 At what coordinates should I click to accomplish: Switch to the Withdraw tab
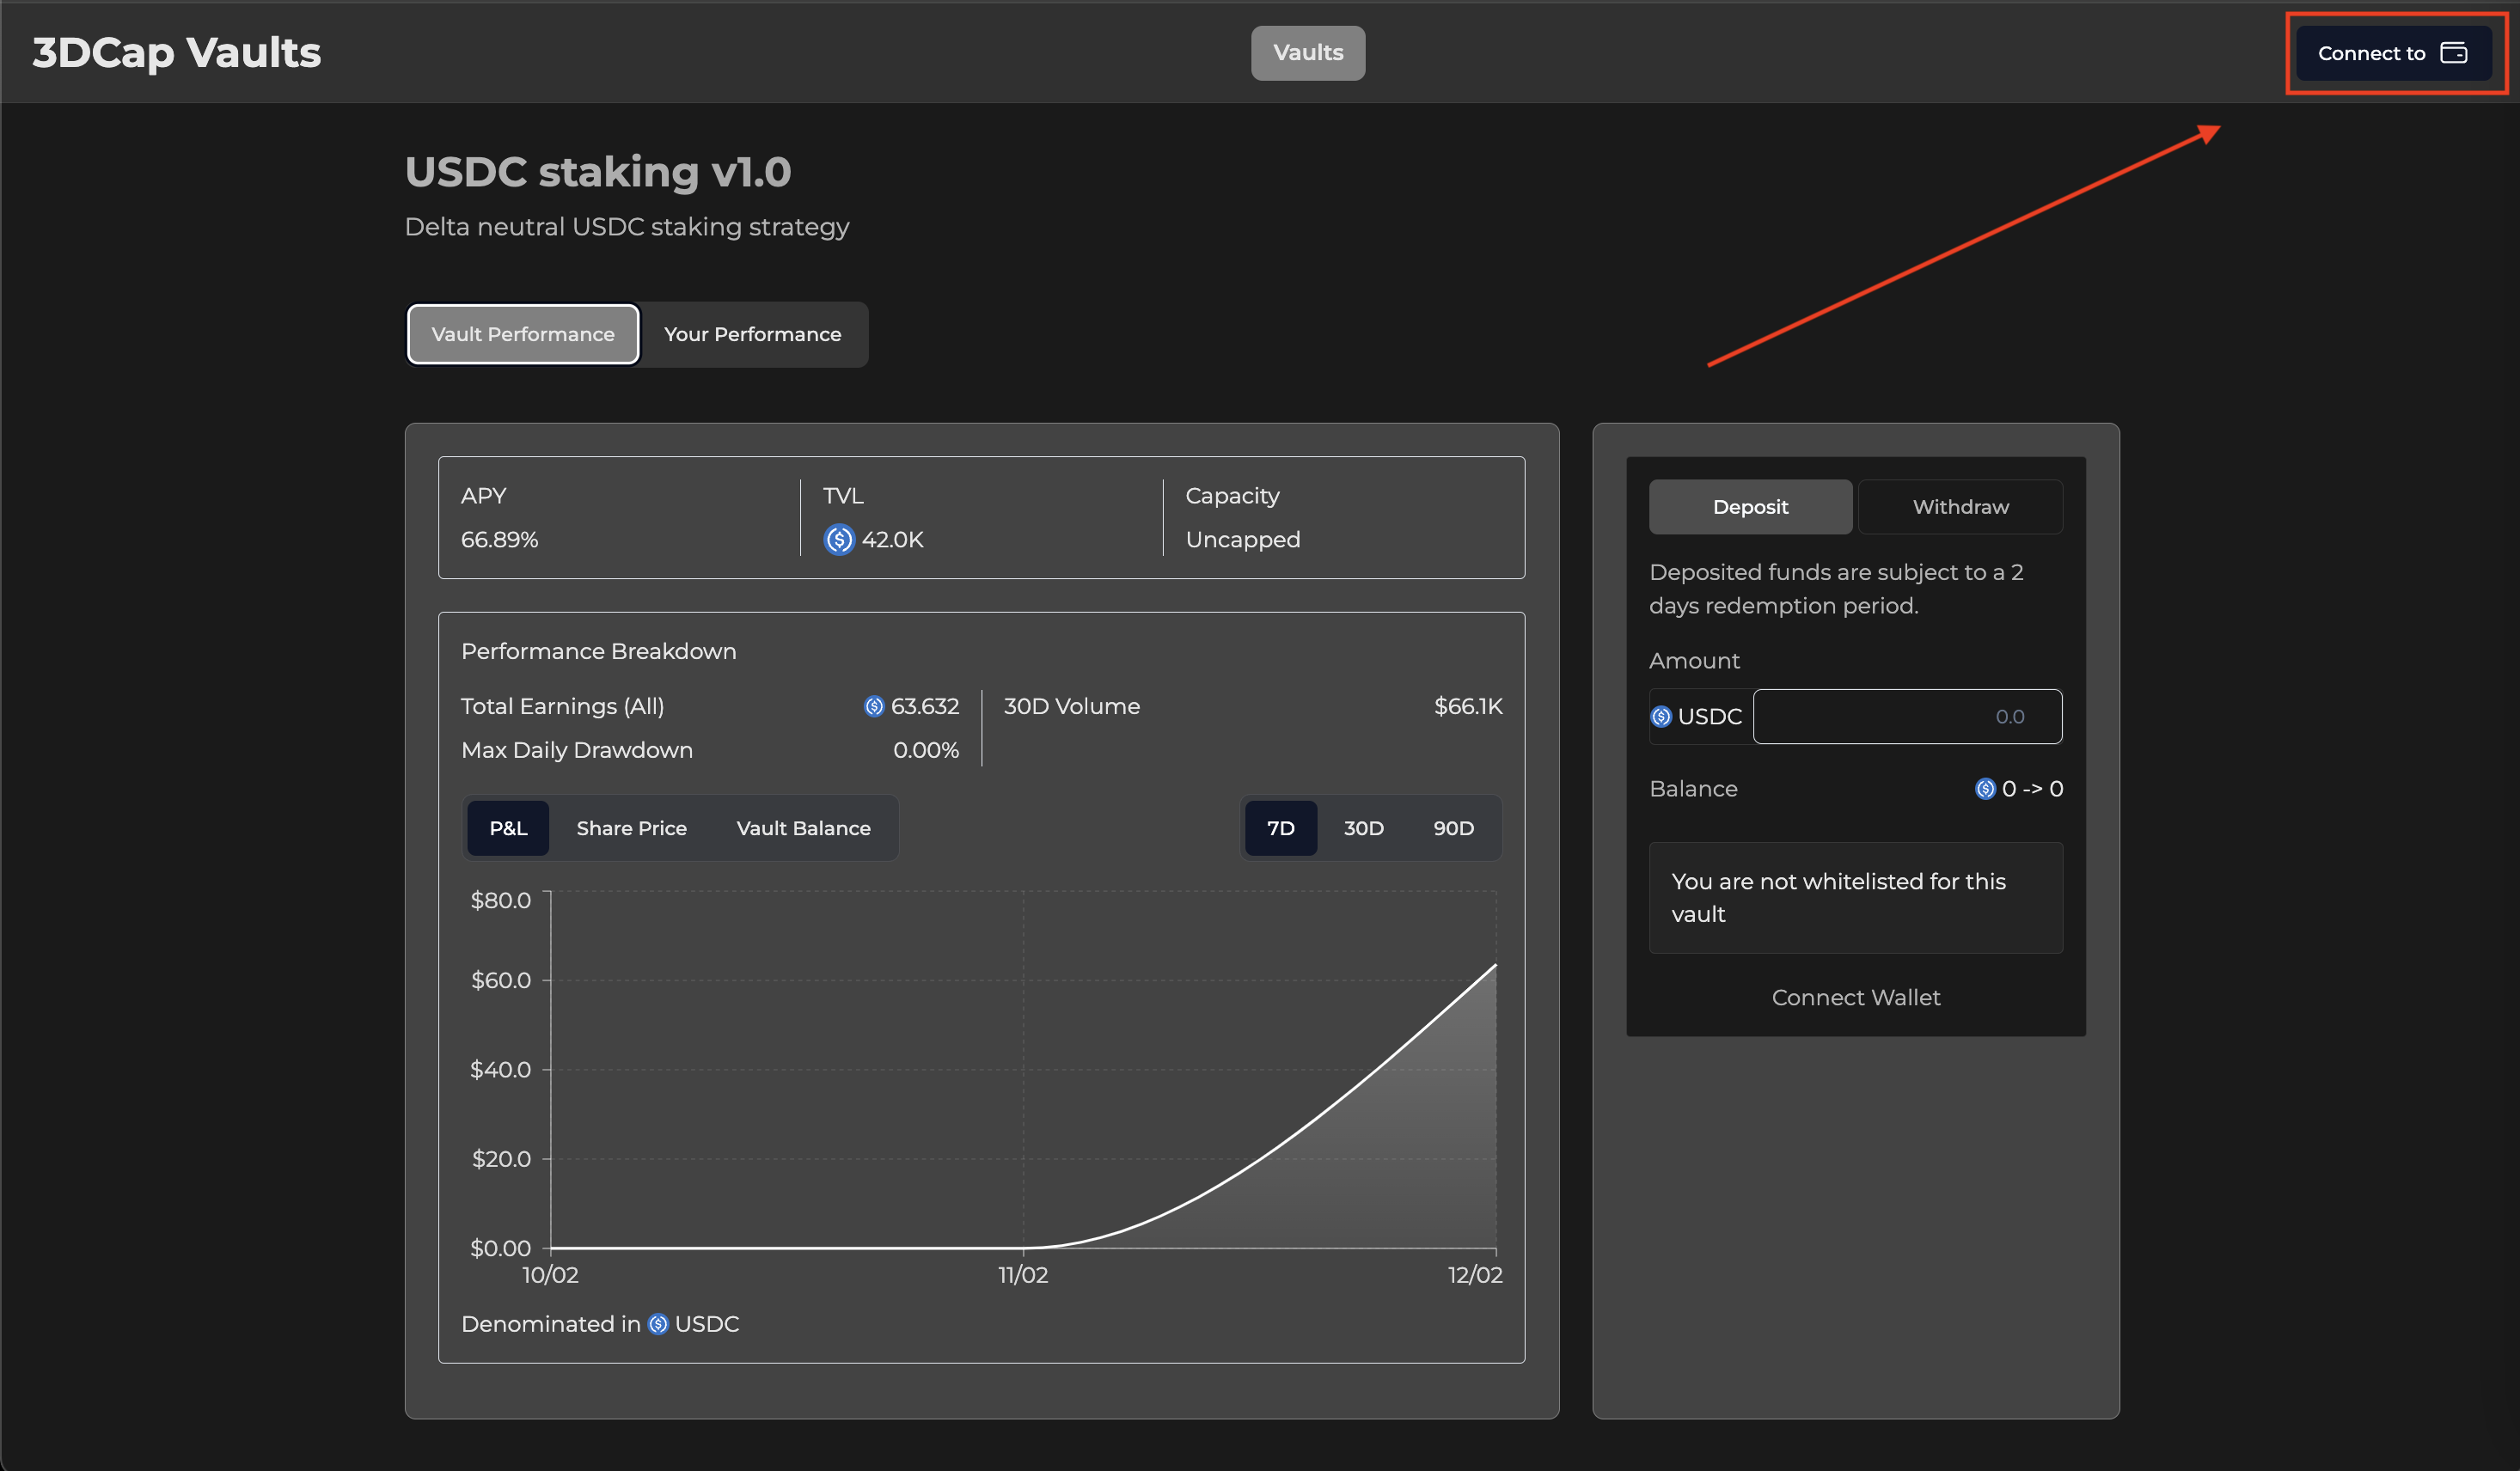point(1960,507)
